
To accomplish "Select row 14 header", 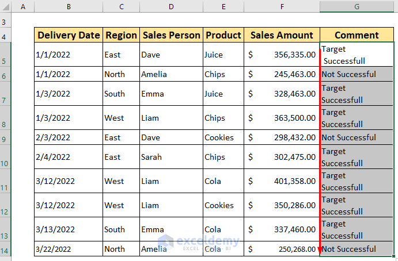I will coord(6,249).
